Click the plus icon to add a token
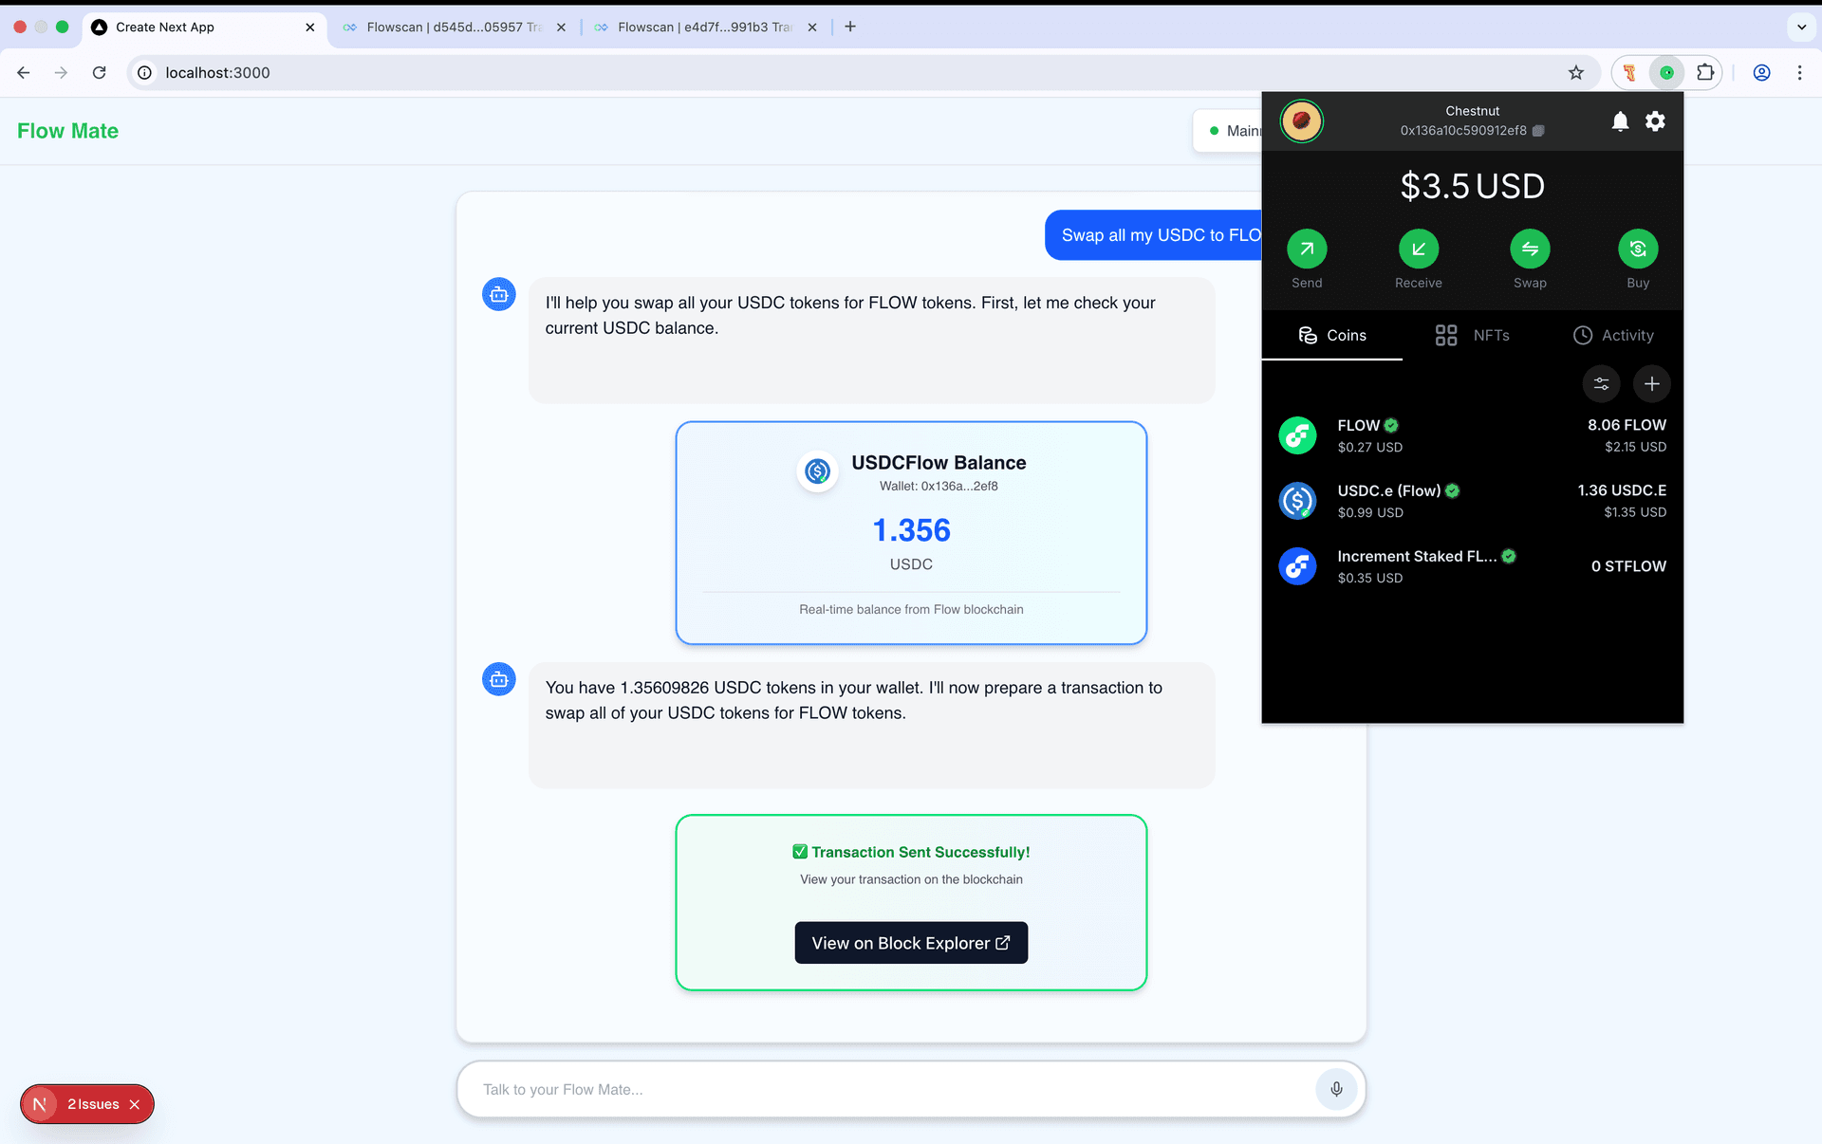 click(1651, 384)
